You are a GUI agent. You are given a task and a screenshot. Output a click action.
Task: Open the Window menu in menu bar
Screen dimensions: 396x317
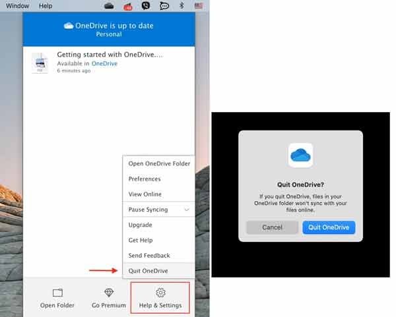click(x=17, y=5)
